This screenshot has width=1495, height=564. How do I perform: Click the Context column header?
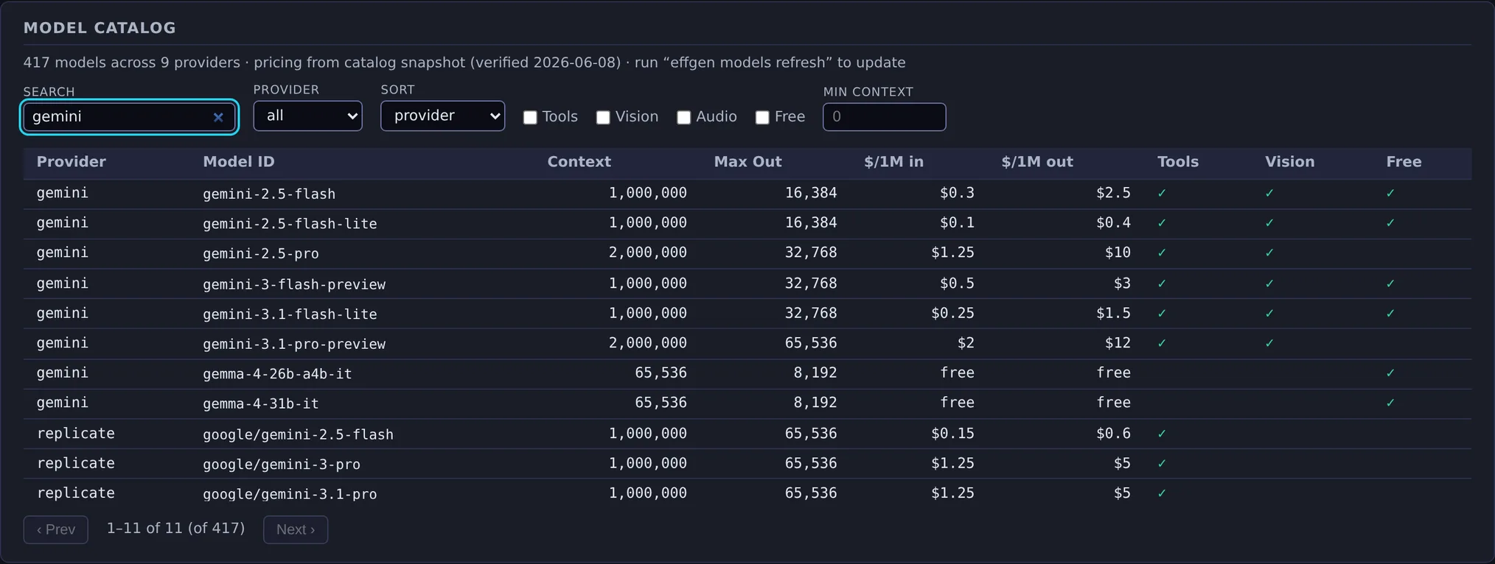(x=579, y=162)
